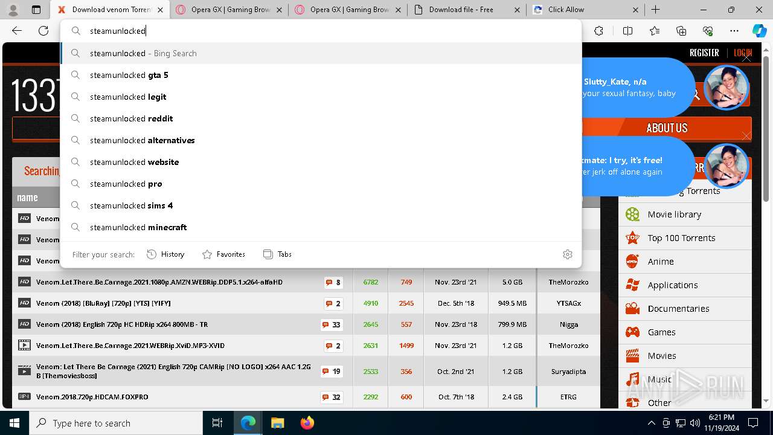Screen dimensions: 773x435
Task: Select suggestion steamunlocked gta 5
Action: (321, 75)
